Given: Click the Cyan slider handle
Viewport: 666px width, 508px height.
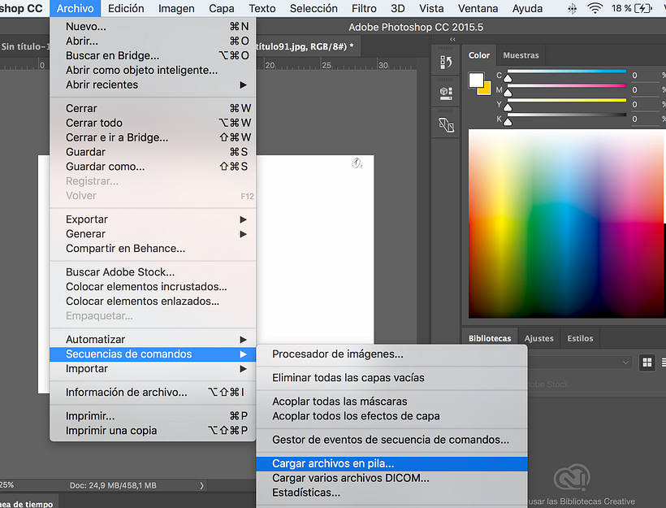Looking at the screenshot, I should (x=508, y=78).
